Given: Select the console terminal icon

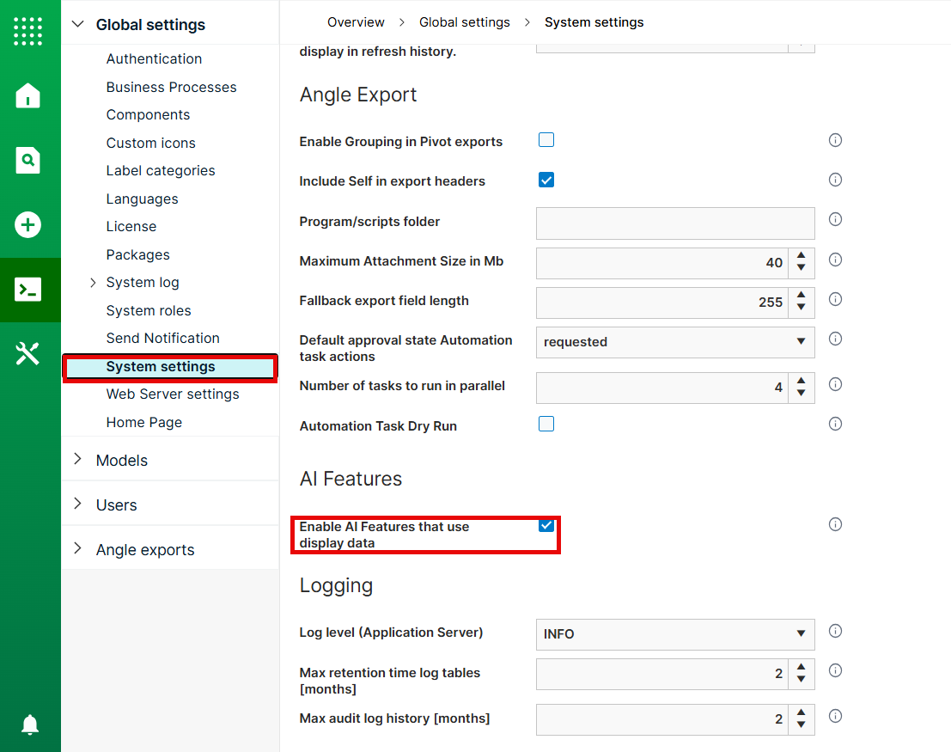Looking at the screenshot, I should pos(27,290).
